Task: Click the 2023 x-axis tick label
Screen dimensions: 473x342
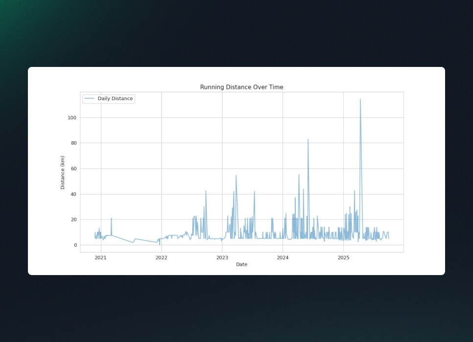Action: [222, 257]
